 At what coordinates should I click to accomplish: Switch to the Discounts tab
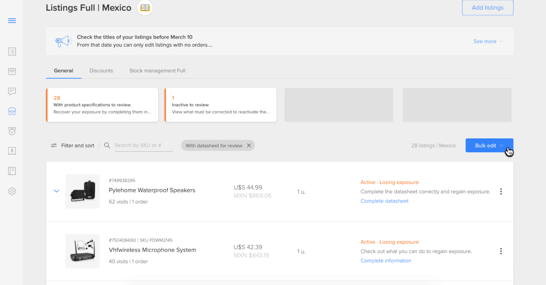(101, 70)
